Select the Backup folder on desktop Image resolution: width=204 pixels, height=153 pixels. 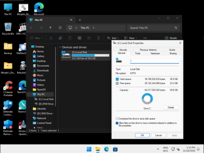(8, 49)
